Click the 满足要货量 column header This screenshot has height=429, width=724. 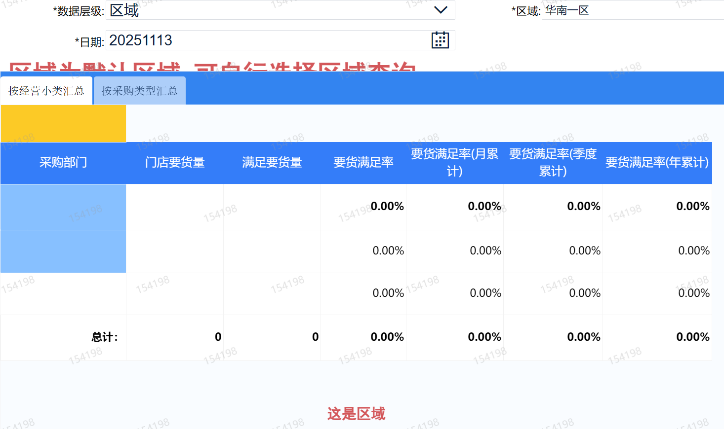click(x=272, y=163)
